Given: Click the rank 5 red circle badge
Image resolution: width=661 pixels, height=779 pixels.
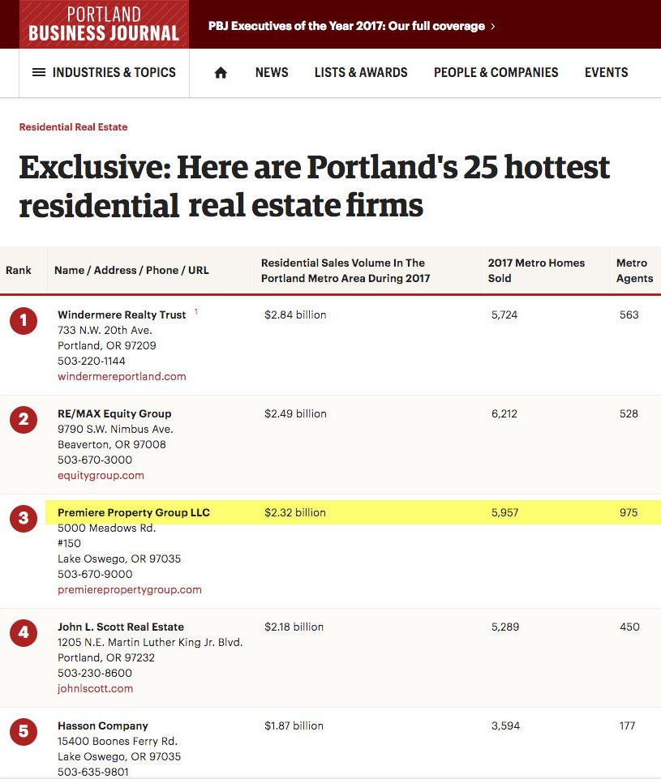Looking at the screenshot, I should (24, 731).
